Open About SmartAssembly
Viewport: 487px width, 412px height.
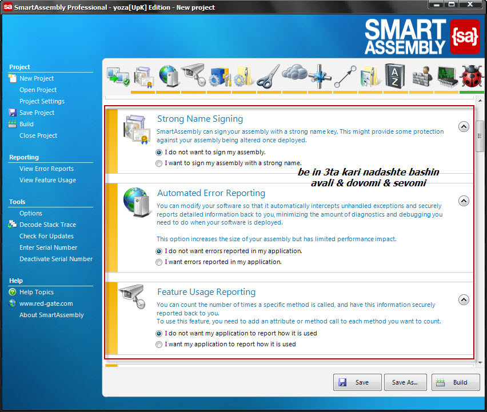click(51, 315)
